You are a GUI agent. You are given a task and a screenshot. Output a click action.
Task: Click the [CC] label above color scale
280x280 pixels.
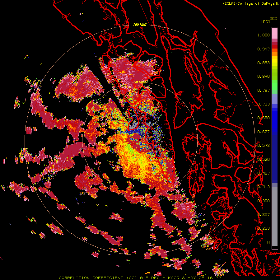pyautogui.click(x=266, y=21)
